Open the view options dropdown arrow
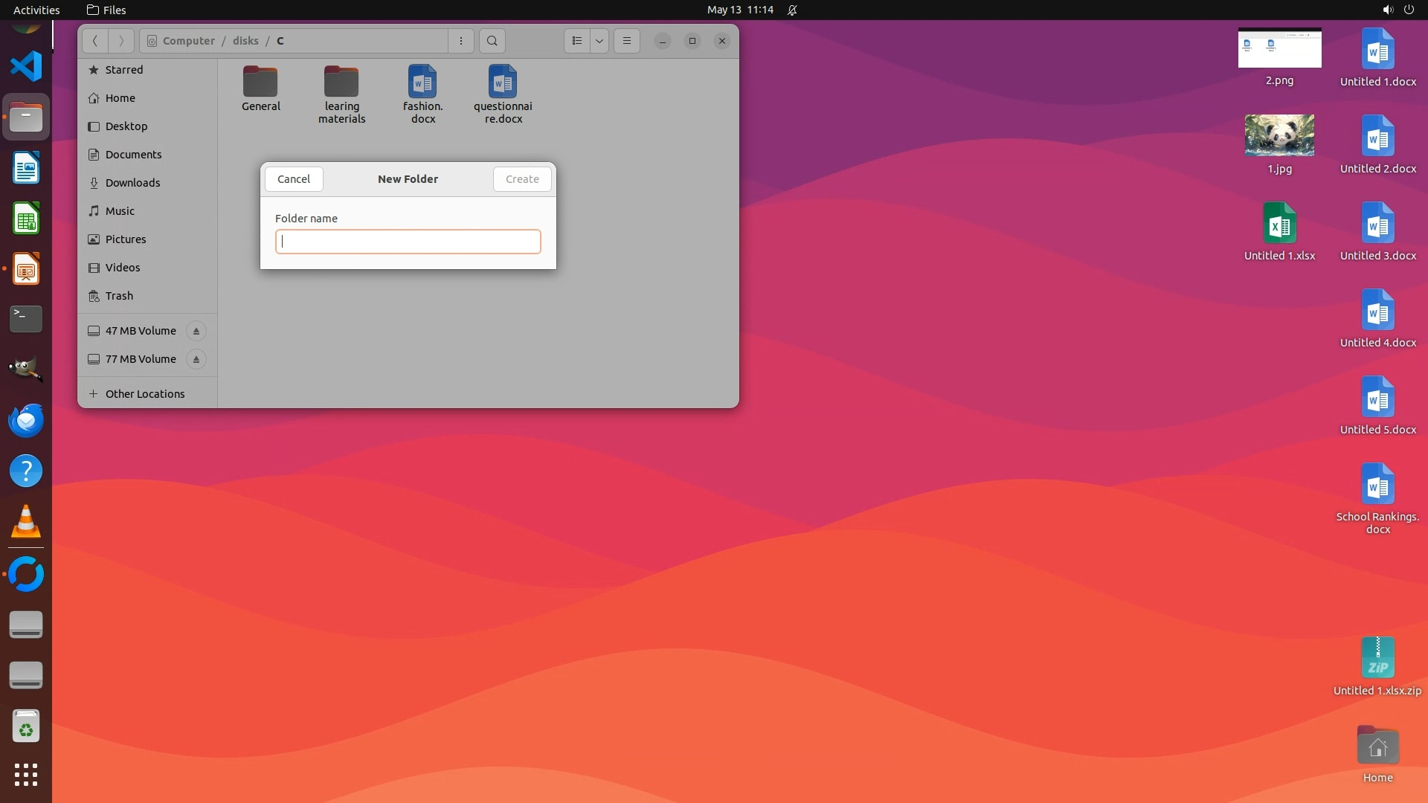The image size is (1428, 803). 599,41
